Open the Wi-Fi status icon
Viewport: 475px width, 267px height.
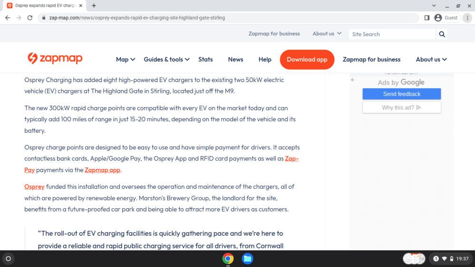click(x=445, y=258)
